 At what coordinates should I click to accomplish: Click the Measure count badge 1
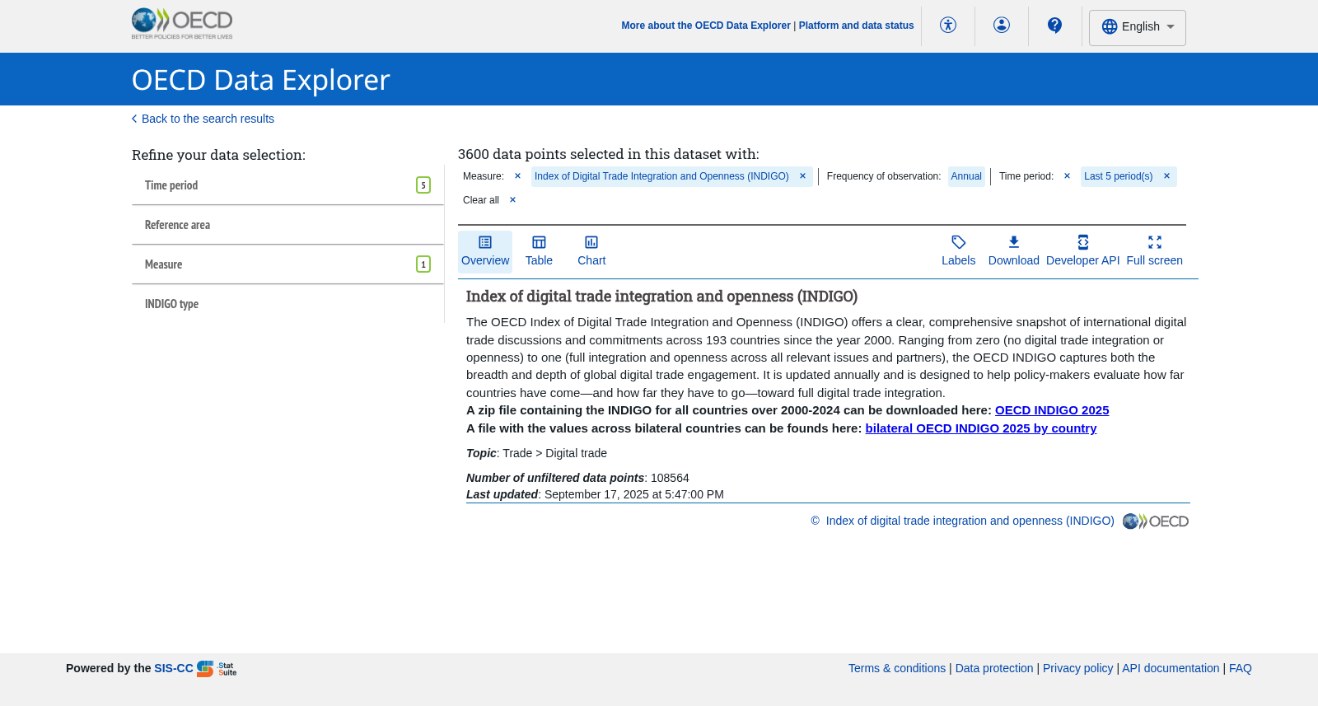click(x=423, y=264)
